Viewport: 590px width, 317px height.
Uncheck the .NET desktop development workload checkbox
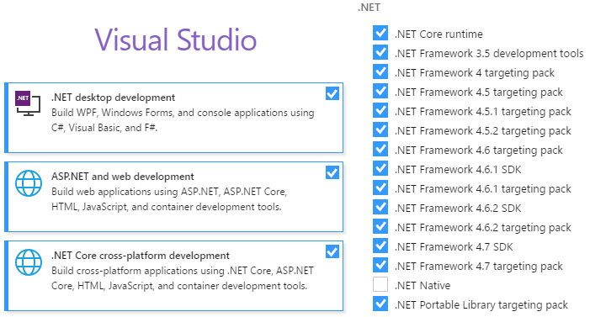332,93
